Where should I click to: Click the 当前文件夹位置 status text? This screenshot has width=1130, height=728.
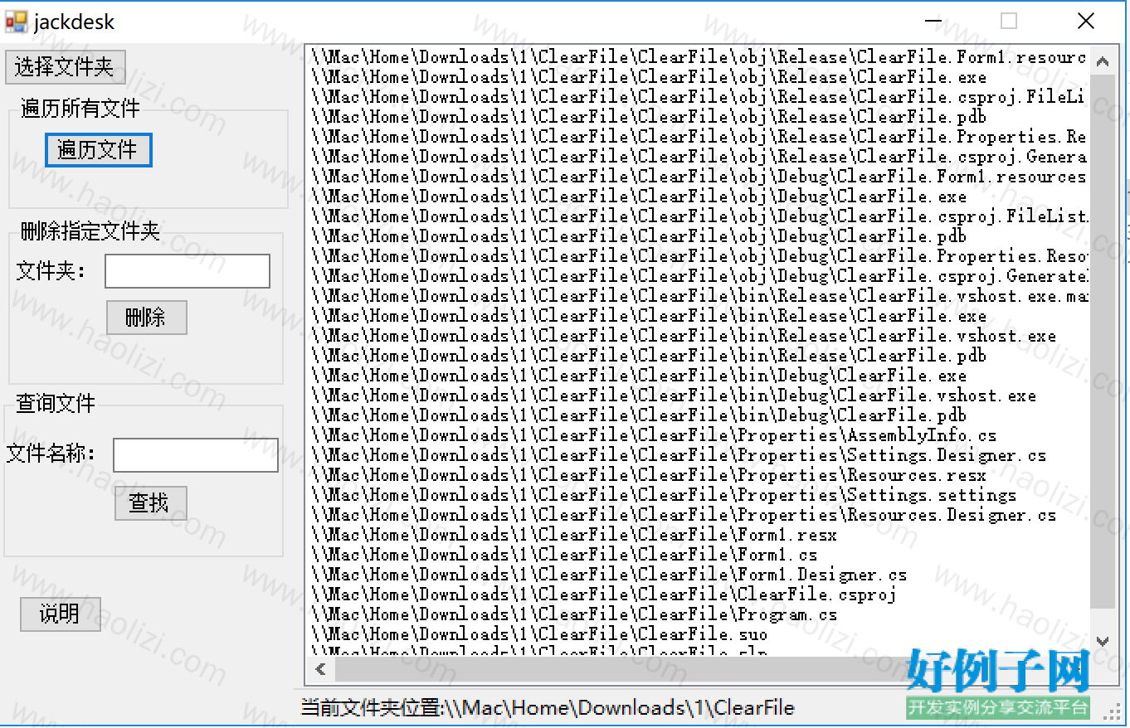(x=548, y=708)
